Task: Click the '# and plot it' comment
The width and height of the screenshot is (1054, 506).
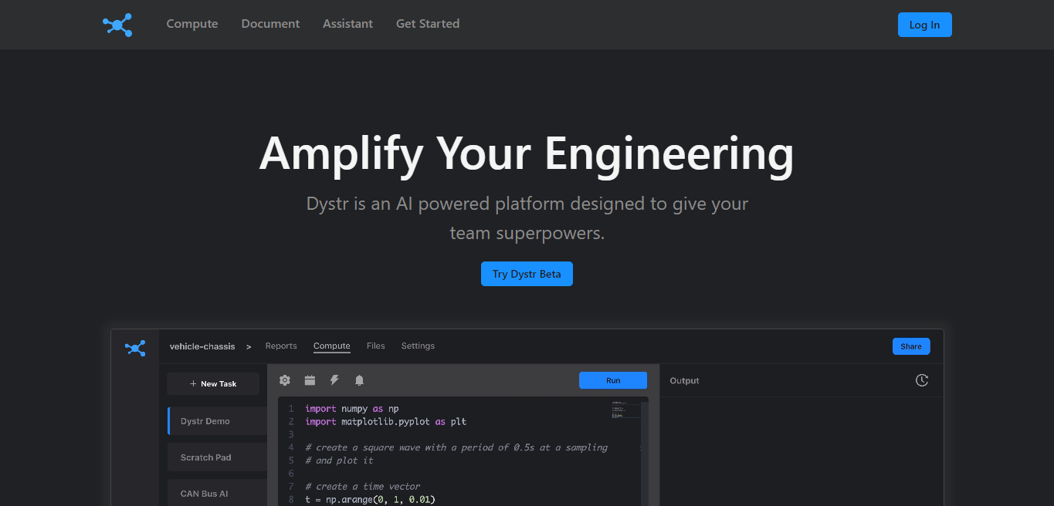Action: click(339, 460)
